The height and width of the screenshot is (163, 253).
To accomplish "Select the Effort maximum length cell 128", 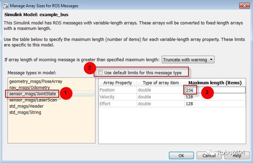I will [x=215, y=104].
